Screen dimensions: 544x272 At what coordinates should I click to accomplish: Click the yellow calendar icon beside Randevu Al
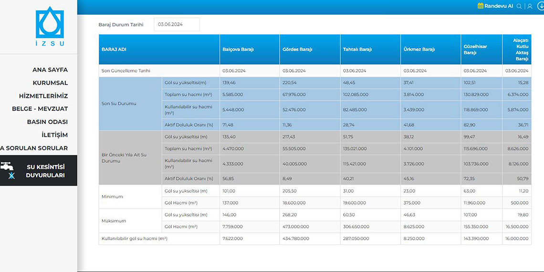tap(481, 6)
